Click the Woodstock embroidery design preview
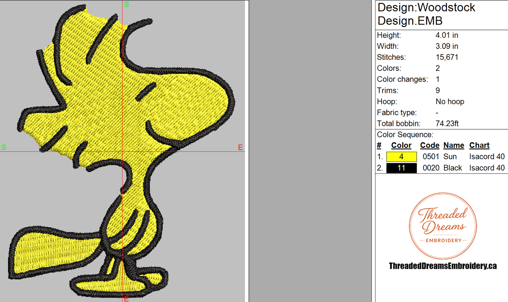The image size is (508, 302). (x=122, y=151)
